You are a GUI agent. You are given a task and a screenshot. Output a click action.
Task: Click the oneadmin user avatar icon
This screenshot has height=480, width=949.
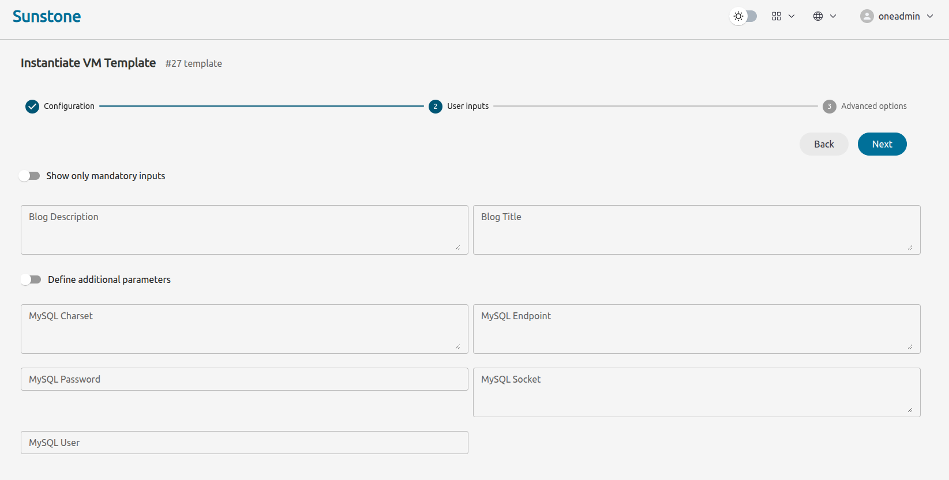point(867,16)
